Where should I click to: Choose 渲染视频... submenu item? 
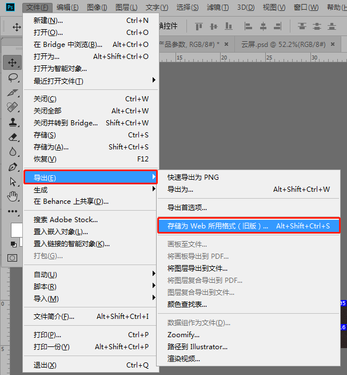(x=248, y=359)
